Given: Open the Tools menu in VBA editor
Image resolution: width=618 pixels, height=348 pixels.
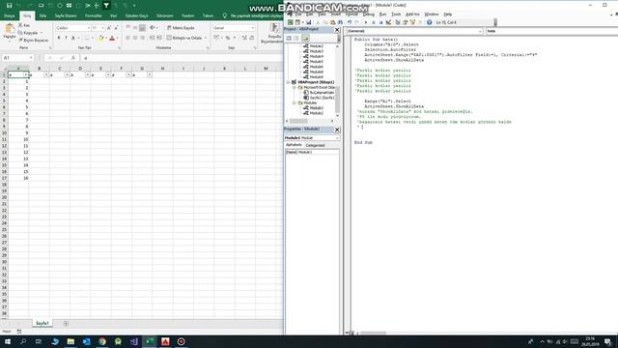Looking at the screenshot, I should tap(396, 14).
